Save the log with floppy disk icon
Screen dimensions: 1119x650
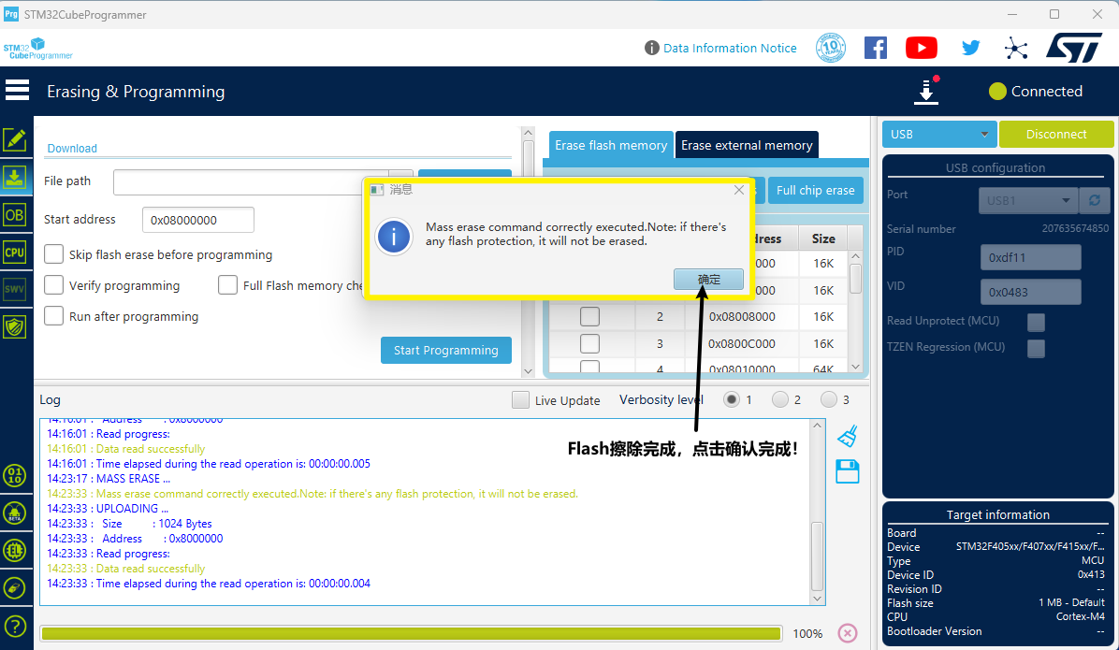tap(848, 471)
